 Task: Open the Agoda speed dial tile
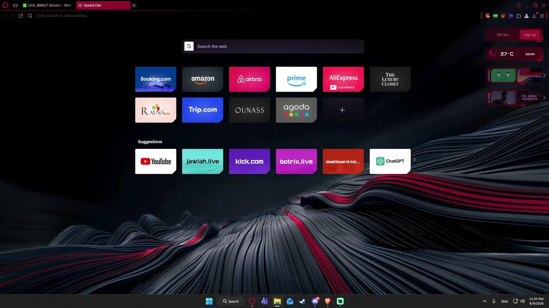(x=296, y=110)
